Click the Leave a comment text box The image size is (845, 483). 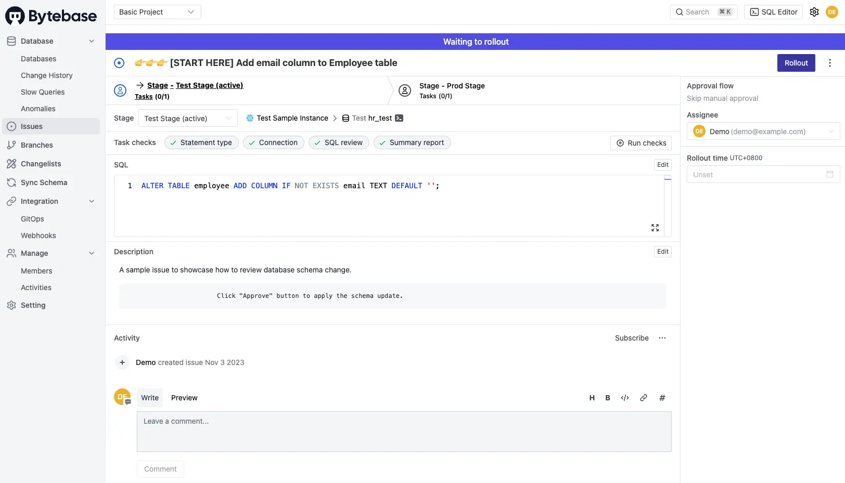[404, 432]
